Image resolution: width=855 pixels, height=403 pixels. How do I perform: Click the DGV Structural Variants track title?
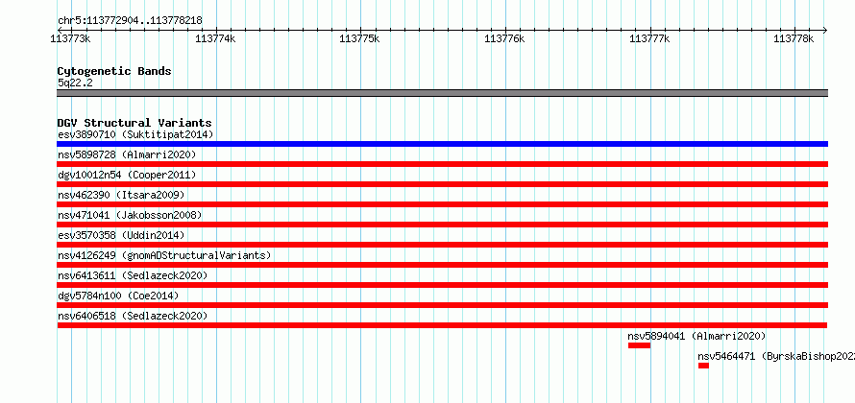tap(134, 123)
